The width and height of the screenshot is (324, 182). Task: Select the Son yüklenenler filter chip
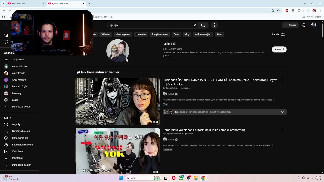(x=160, y=34)
